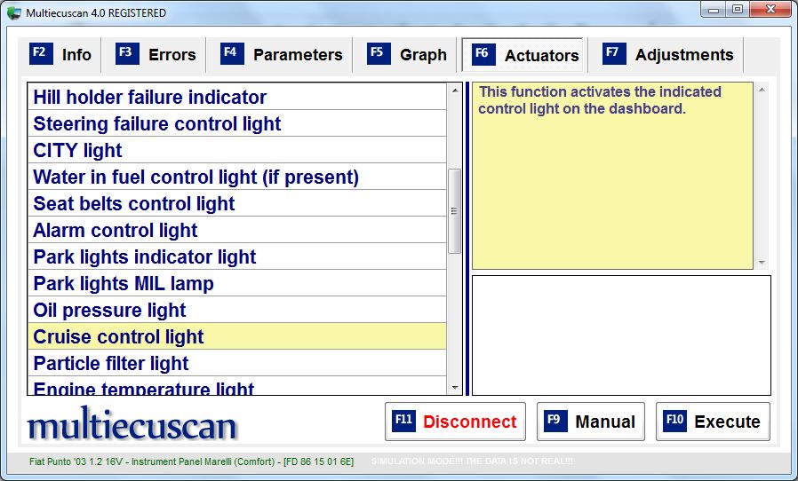Click the description panel scroll-down arrow
This screenshot has height=481, width=798.
coord(762,263)
